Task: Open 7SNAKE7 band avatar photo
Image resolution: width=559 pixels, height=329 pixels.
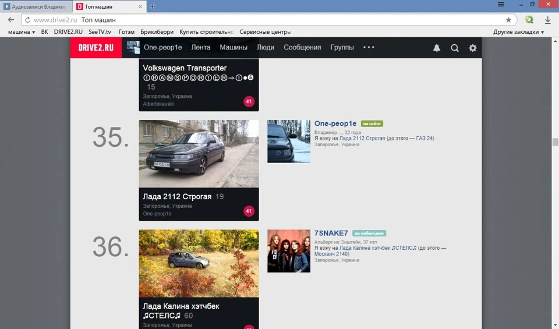Action: point(289,251)
